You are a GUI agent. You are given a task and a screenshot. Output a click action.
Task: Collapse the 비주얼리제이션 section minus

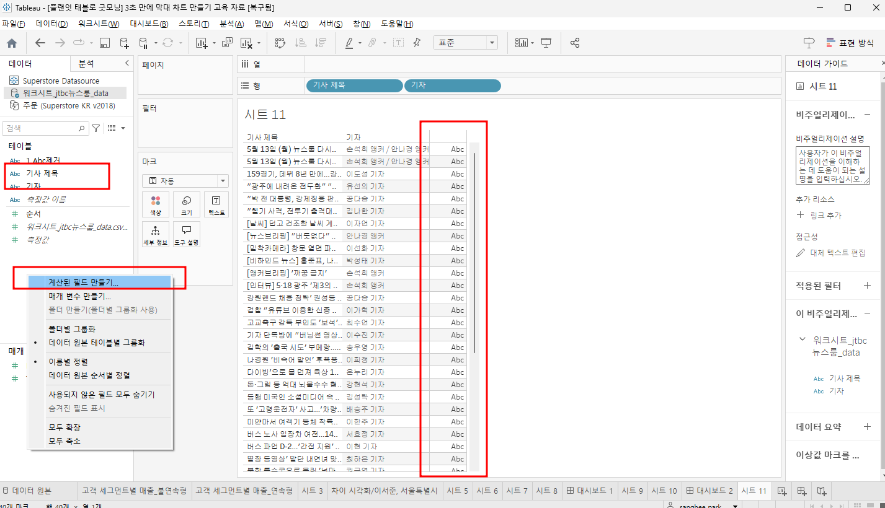[866, 115]
